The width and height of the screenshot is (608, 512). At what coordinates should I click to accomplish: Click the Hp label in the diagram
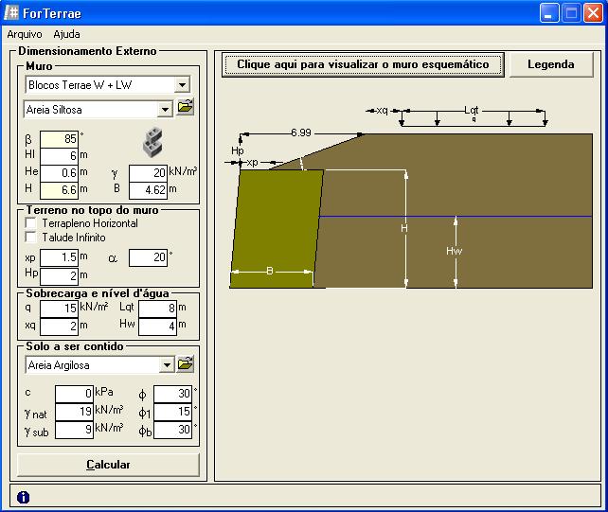pyautogui.click(x=237, y=150)
